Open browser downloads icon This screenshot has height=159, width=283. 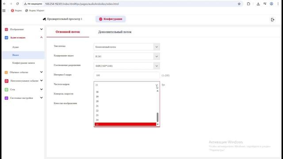[258, 4]
